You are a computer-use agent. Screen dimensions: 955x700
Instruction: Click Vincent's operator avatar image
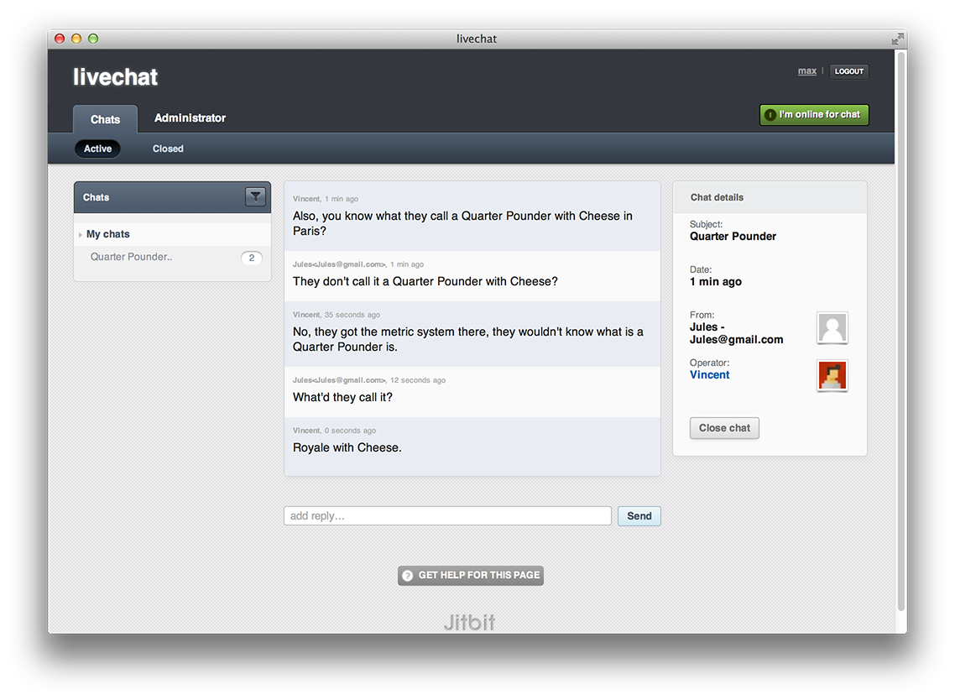[x=832, y=375]
